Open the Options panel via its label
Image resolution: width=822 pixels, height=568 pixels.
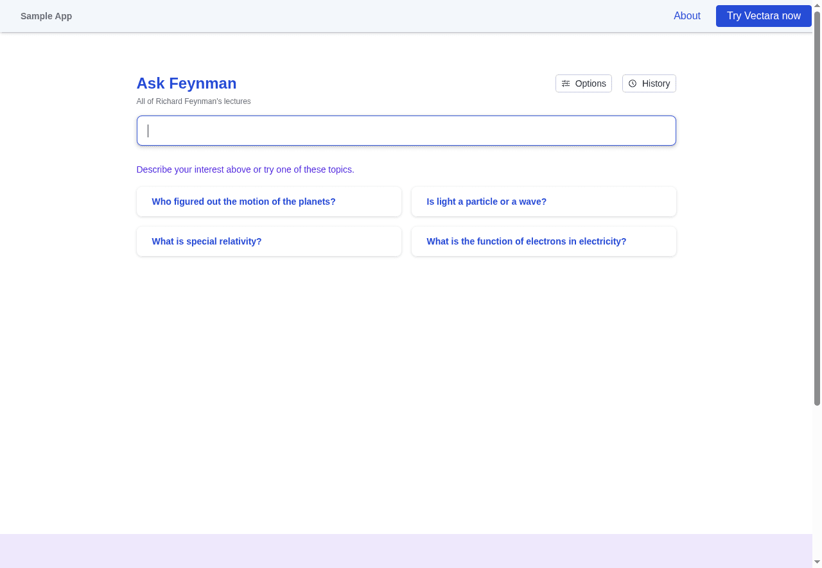590,83
